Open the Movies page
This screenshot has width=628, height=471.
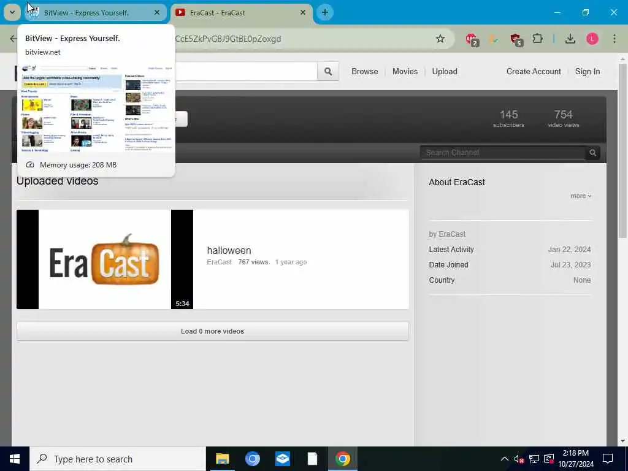(x=405, y=71)
